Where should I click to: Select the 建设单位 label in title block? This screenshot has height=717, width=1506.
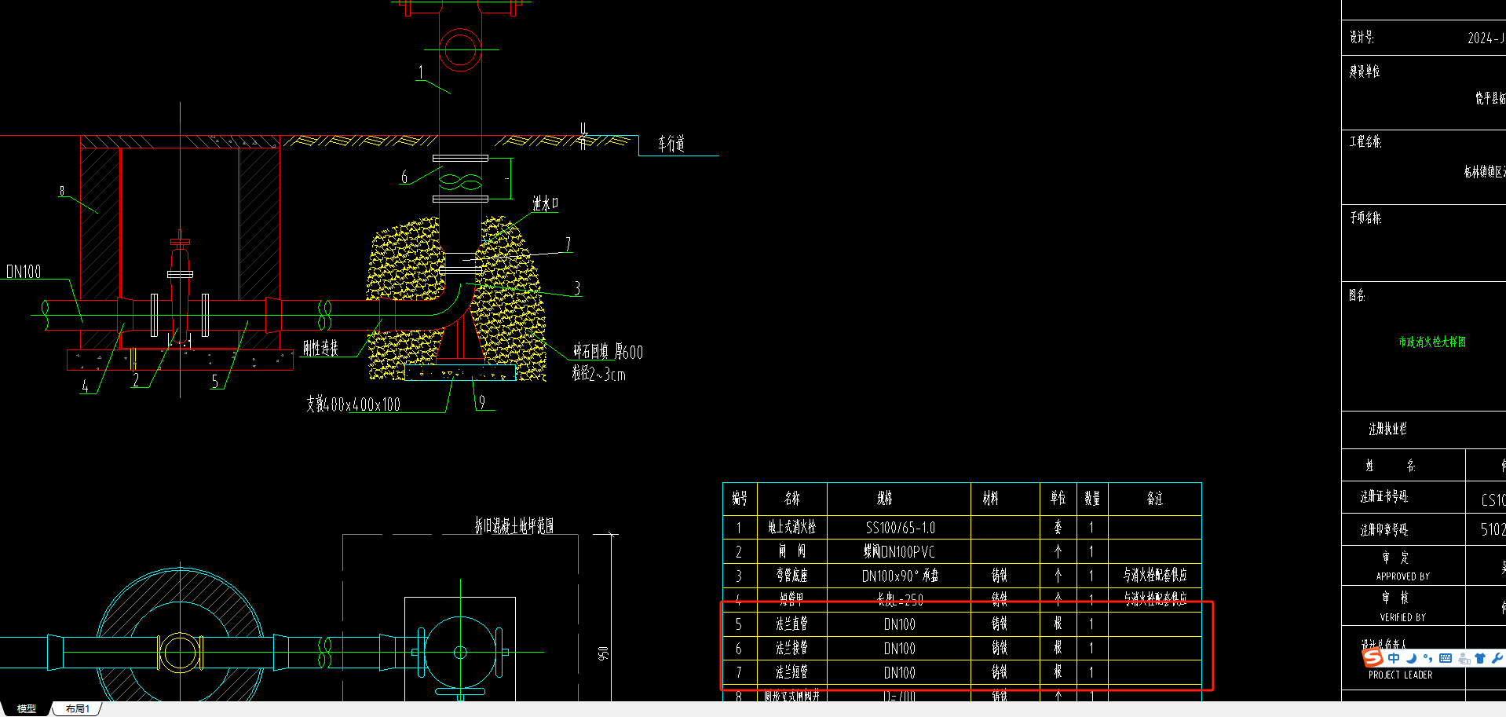pyautogui.click(x=1365, y=71)
